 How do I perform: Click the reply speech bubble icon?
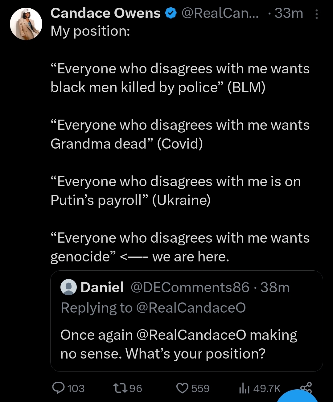pyautogui.click(x=59, y=388)
